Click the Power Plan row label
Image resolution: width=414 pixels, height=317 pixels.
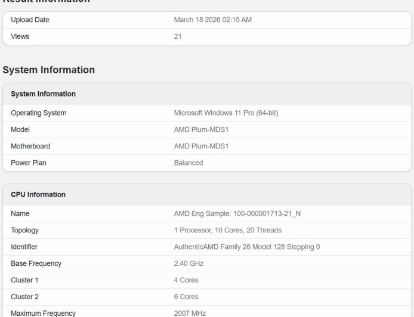pyautogui.click(x=29, y=163)
